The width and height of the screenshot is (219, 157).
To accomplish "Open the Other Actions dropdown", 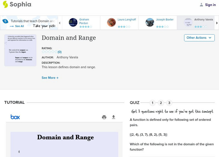I will tap(199, 38).
